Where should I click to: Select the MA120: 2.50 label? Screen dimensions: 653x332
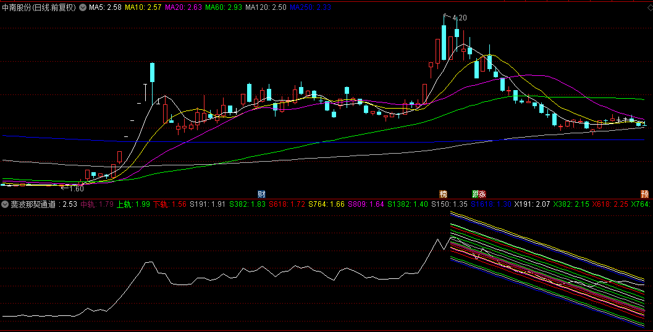[x=266, y=7]
